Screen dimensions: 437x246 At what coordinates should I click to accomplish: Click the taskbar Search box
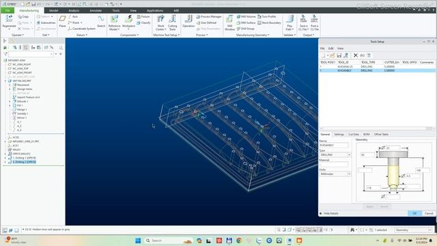169,241
